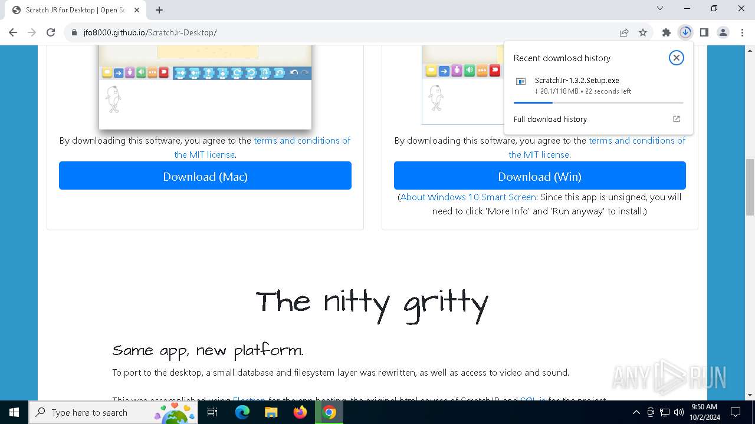The width and height of the screenshot is (755, 424).
Task: Click the page vertical scrollbar thumb
Action: 750,187
